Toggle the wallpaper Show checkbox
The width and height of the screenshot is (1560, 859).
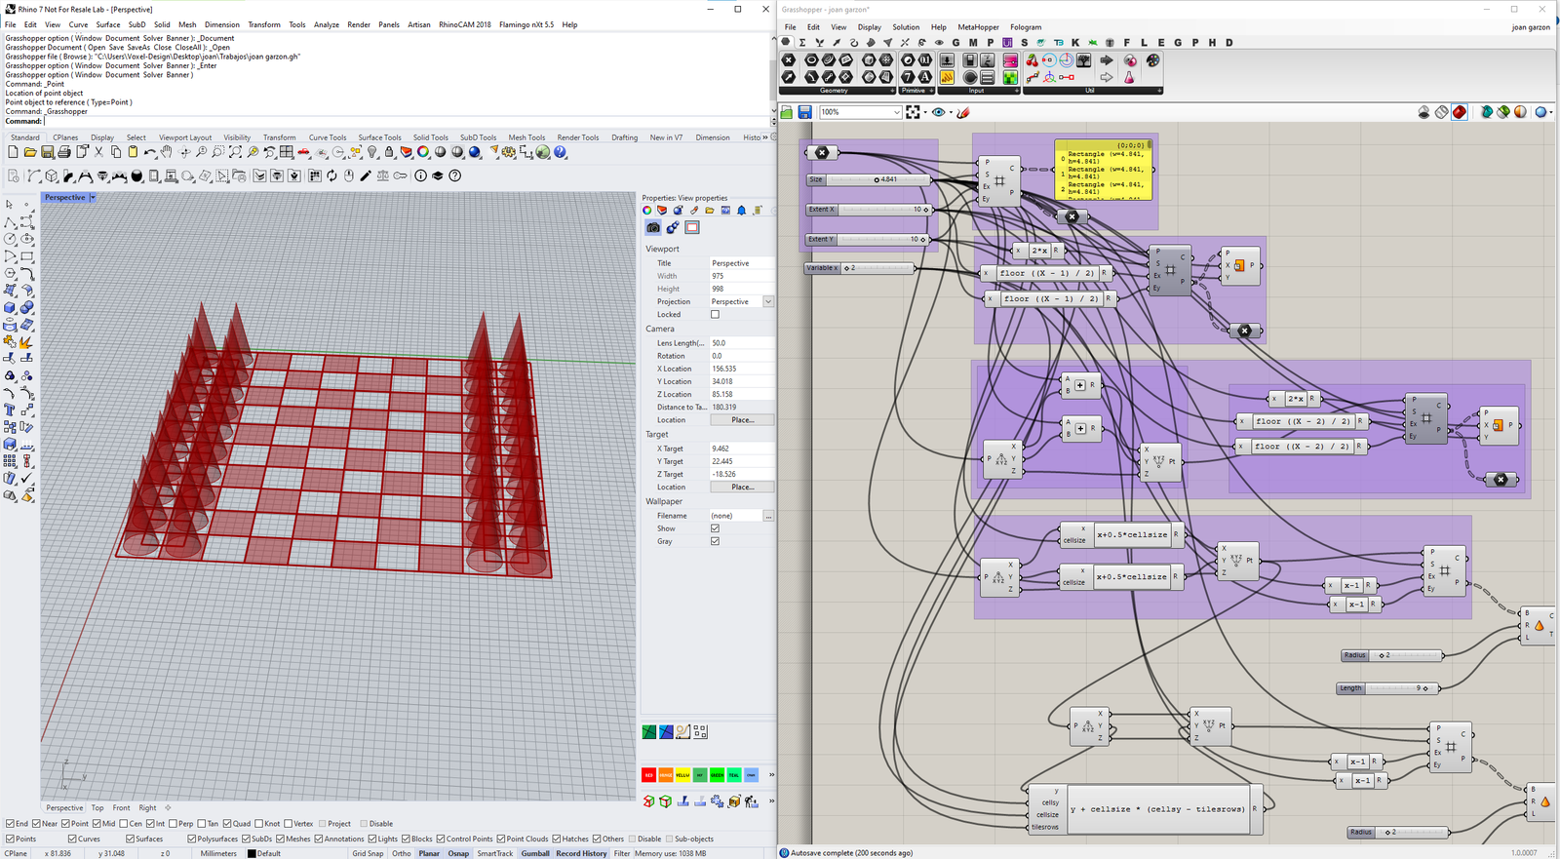[x=715, y=528]
